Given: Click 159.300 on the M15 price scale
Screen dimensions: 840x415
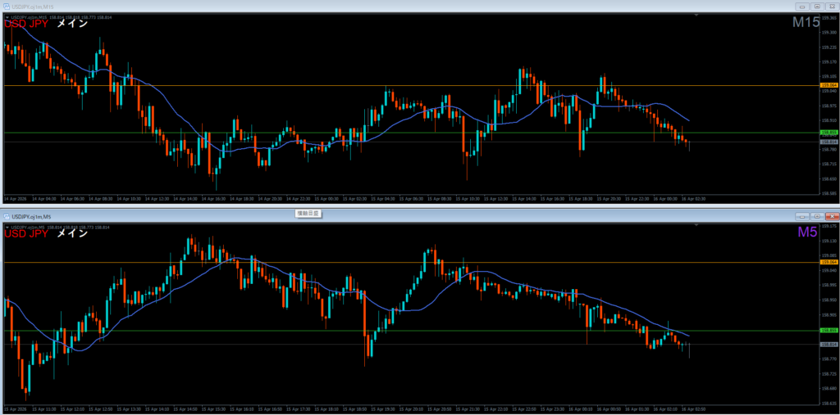Looking at the screenshot, I should tap(829, 32).
